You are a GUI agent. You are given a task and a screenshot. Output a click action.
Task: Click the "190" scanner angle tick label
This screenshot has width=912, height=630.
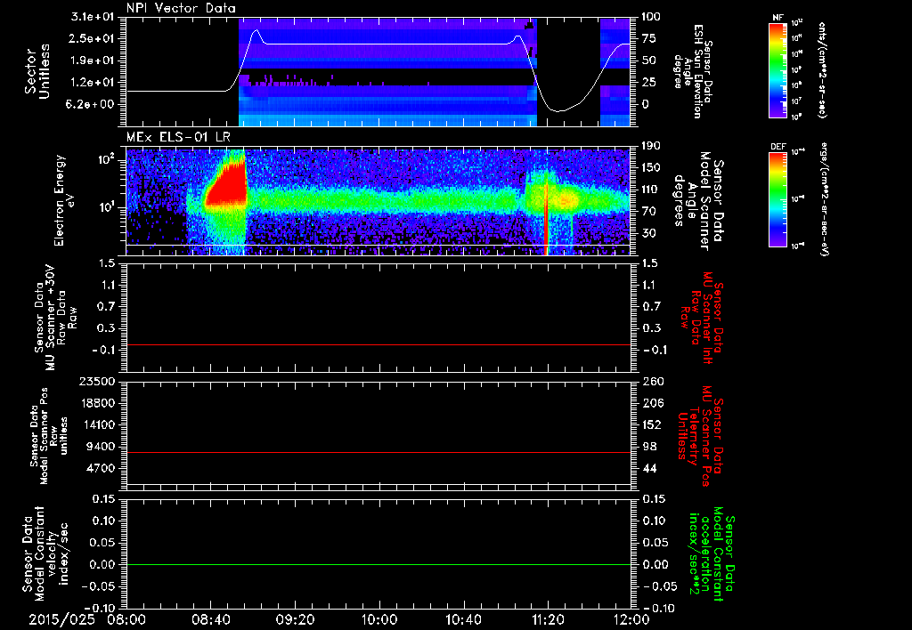coord(651,146)
